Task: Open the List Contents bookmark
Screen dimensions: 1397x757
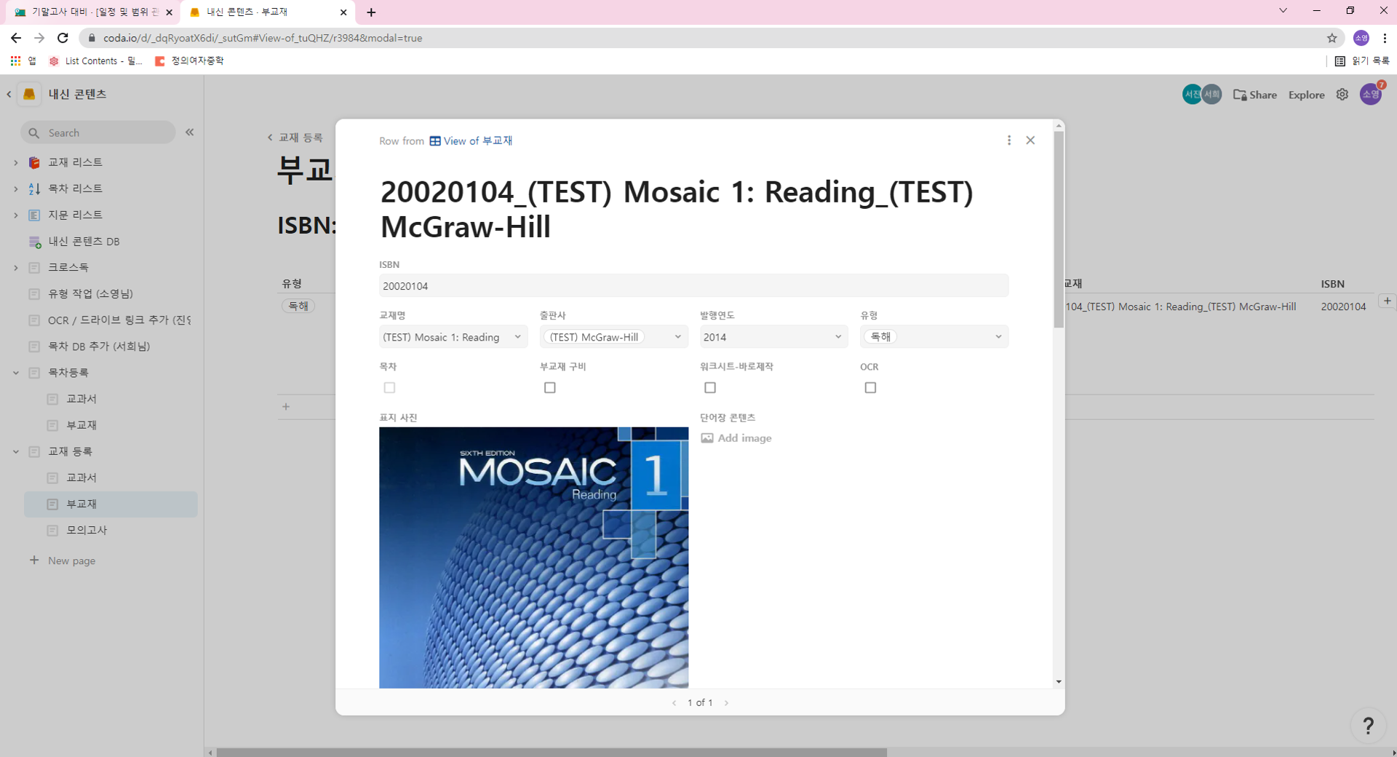Action: [x=96, y=61]
